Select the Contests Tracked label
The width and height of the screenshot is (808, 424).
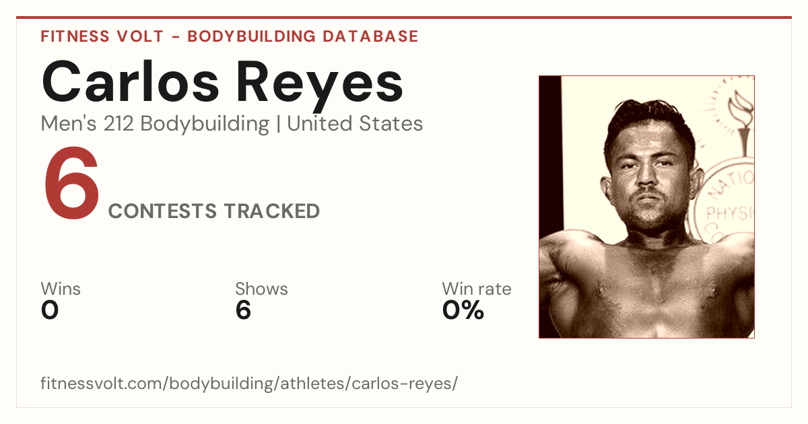click(x=214, y=211)
